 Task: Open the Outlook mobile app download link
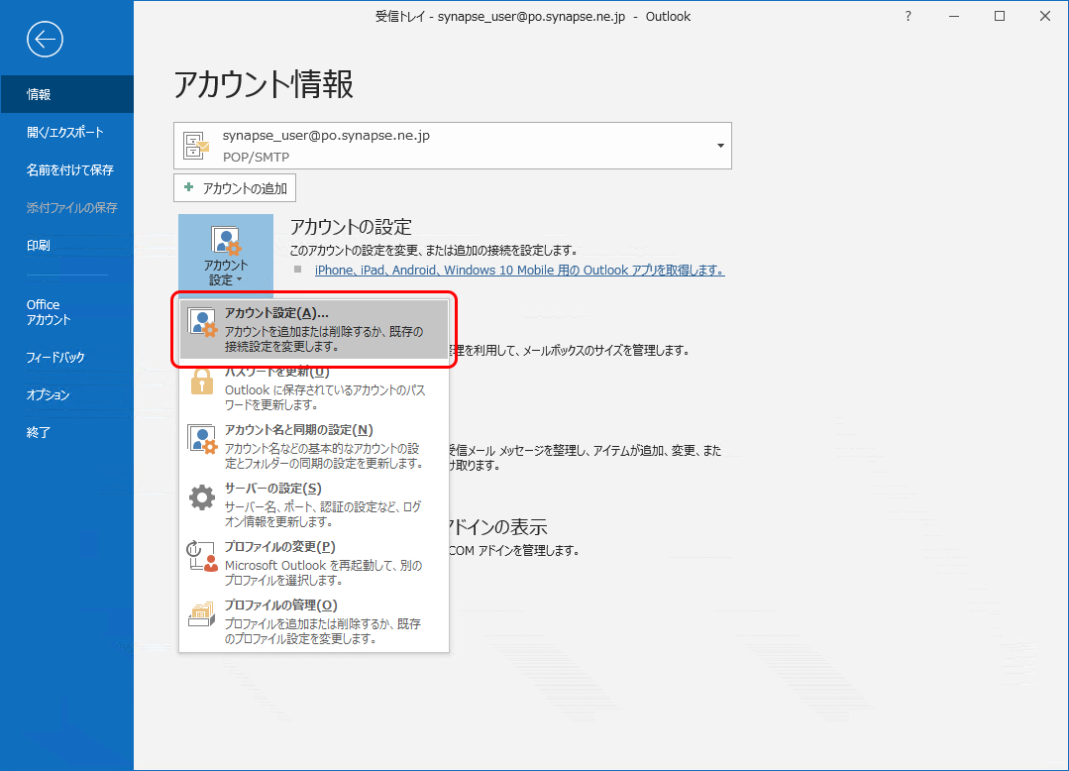tap(519, 270)
